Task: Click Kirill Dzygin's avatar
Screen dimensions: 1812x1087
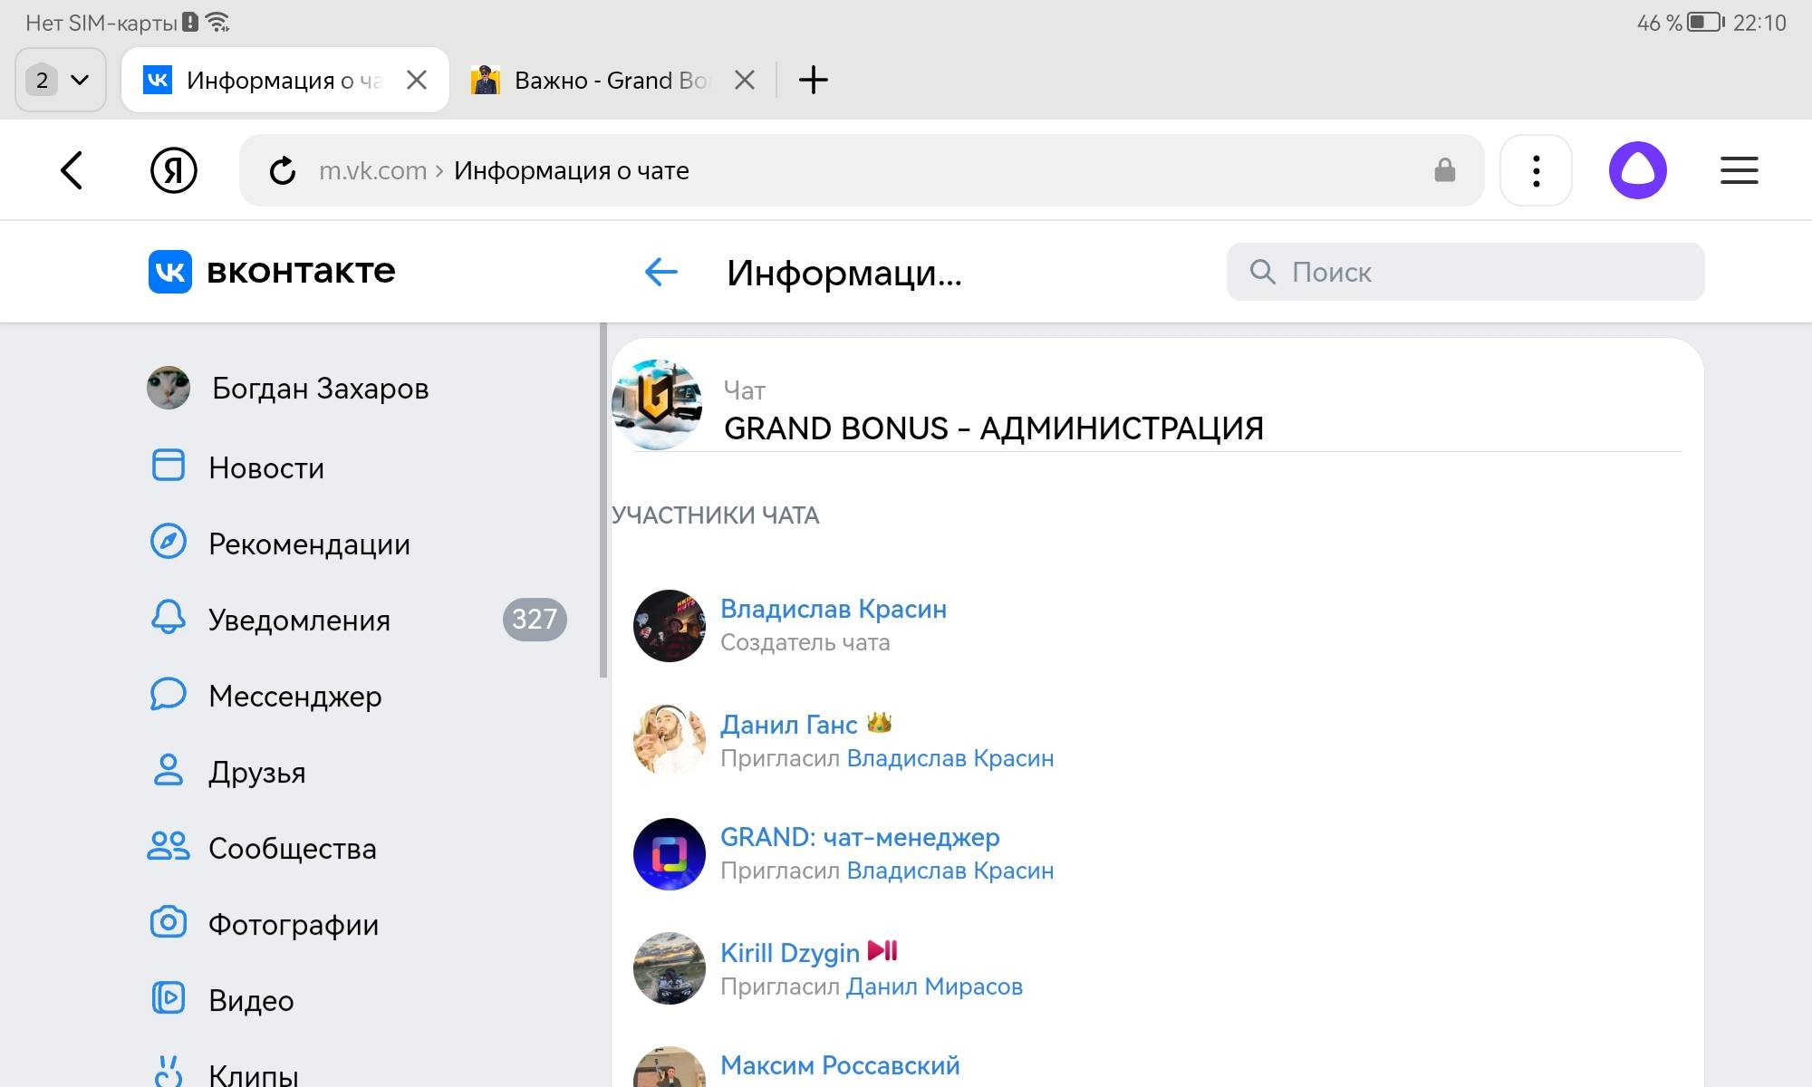Action: coord(670,968)
